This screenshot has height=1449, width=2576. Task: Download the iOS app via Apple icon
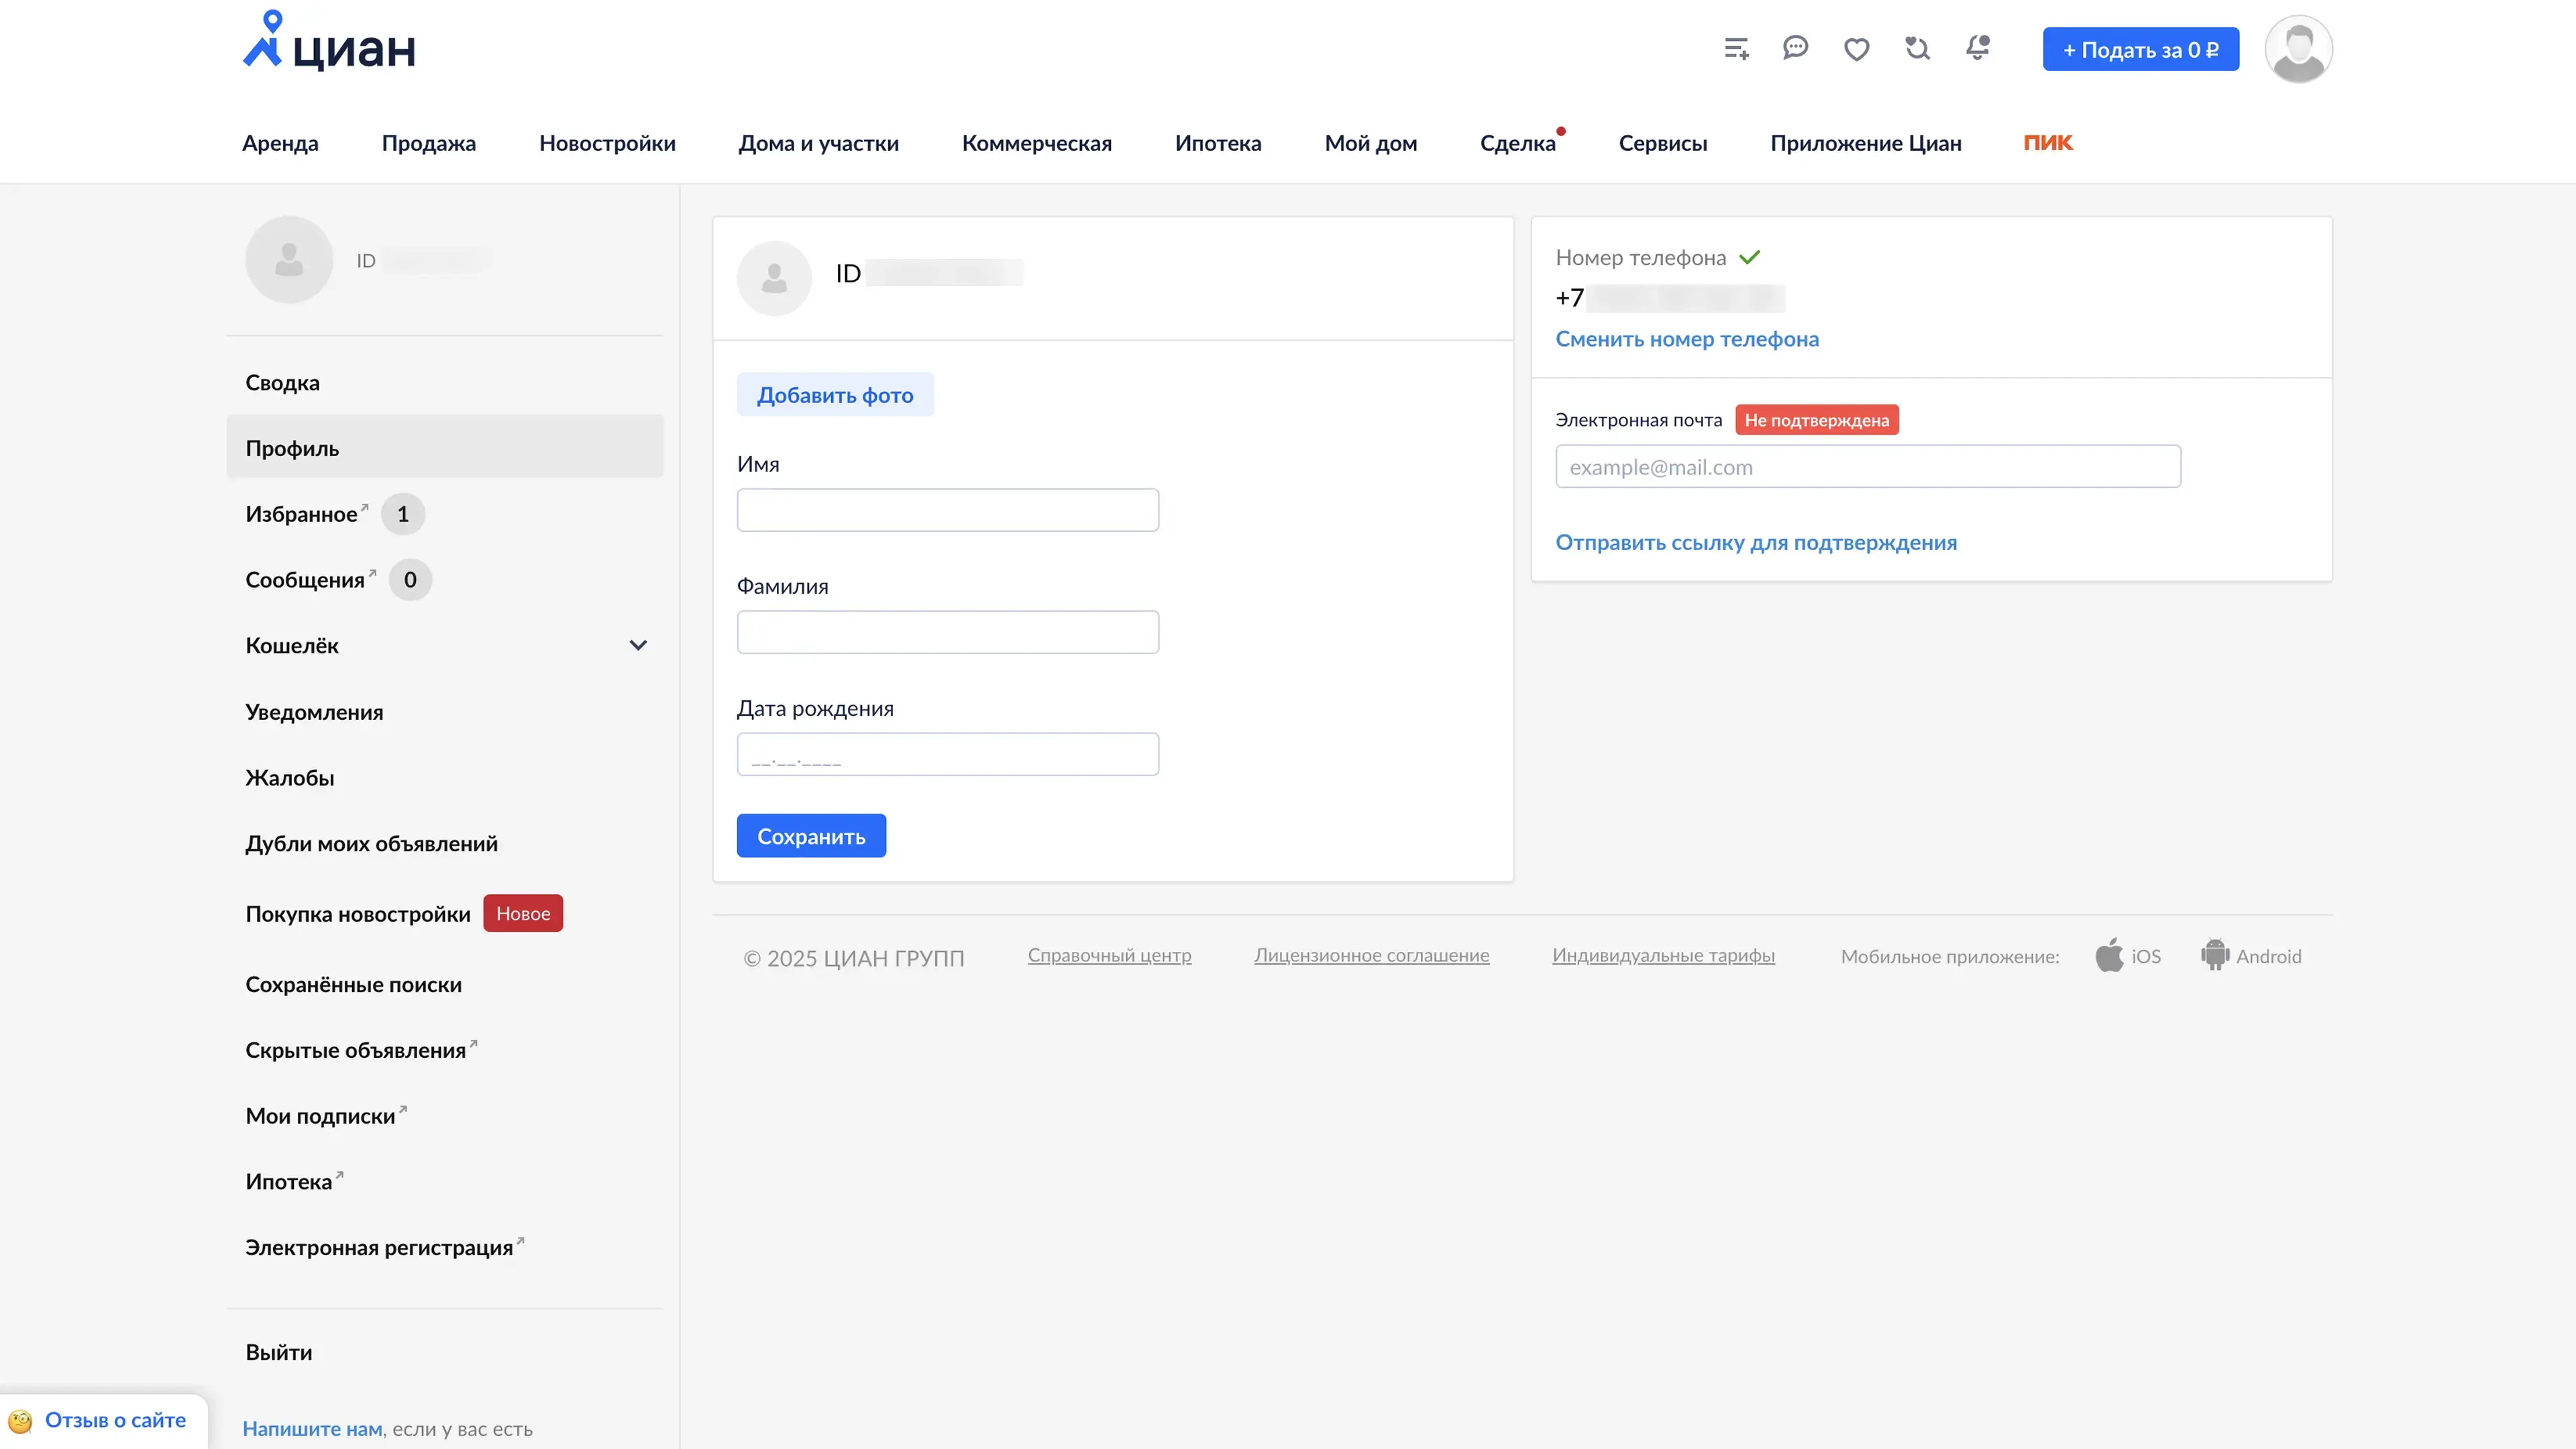pos(2109,956)
